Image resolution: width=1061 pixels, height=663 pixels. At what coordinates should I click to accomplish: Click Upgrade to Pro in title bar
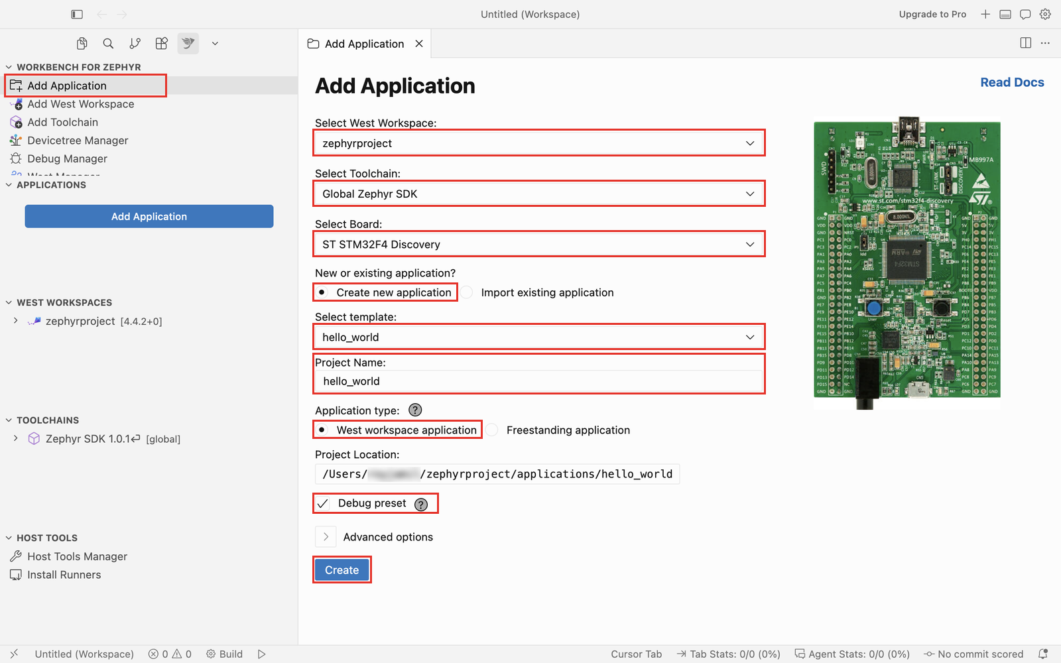tap(932, 14)
